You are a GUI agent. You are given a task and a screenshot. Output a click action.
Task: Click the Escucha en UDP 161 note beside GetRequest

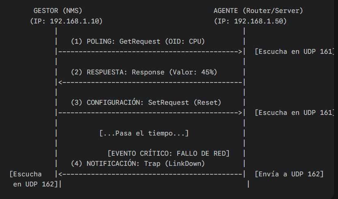pos(294,52)
